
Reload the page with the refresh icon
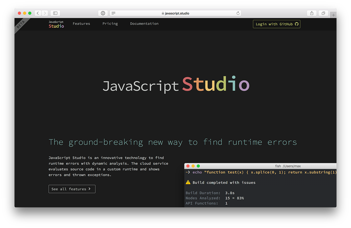point(238,13)
